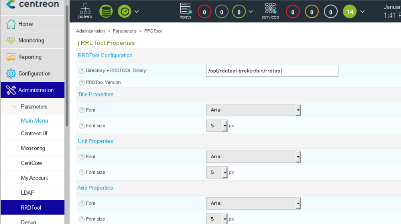Open the Configuration menu
Screen dimensions: 401x224
click(x=34, y=73)
